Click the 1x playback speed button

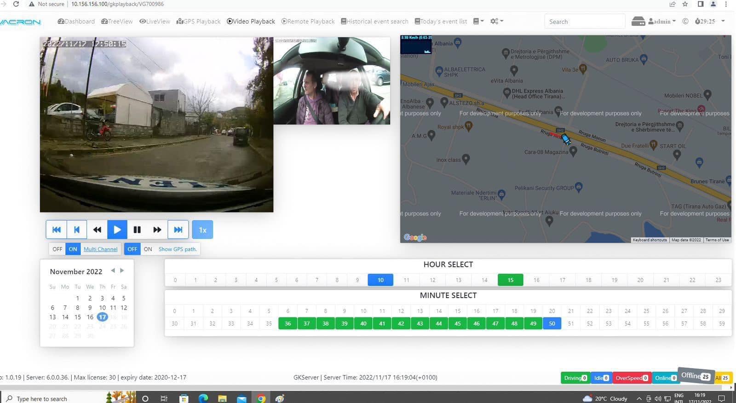(x=202, y=230)
